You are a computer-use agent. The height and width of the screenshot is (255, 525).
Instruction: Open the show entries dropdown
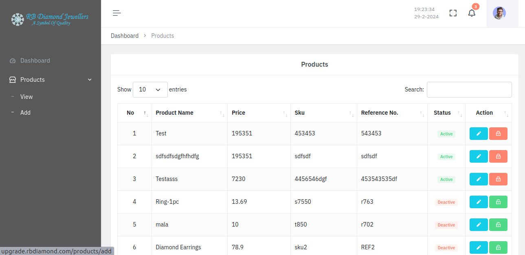150,89
